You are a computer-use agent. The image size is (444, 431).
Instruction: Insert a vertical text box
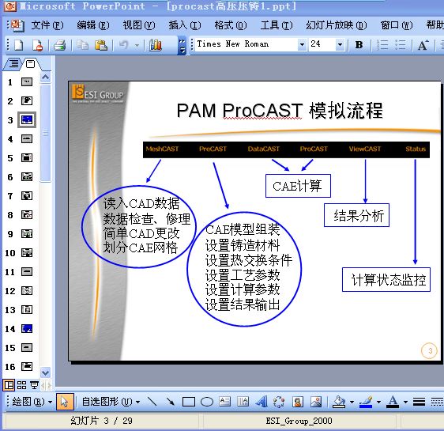(243, 402)
